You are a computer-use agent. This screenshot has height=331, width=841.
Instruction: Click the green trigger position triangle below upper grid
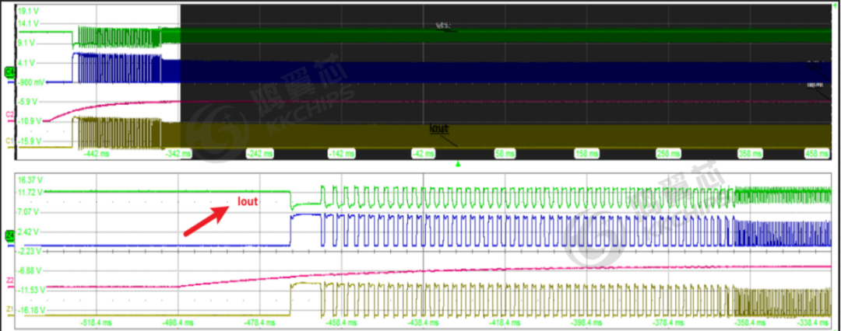click(459, 164)
